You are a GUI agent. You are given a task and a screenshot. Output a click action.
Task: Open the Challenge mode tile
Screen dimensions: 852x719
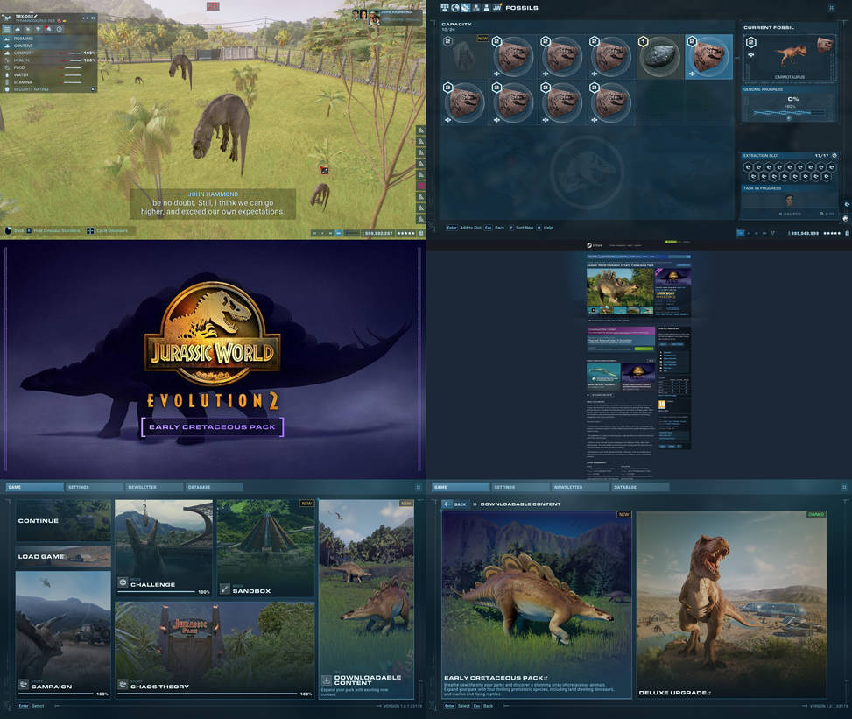(164, 548)
